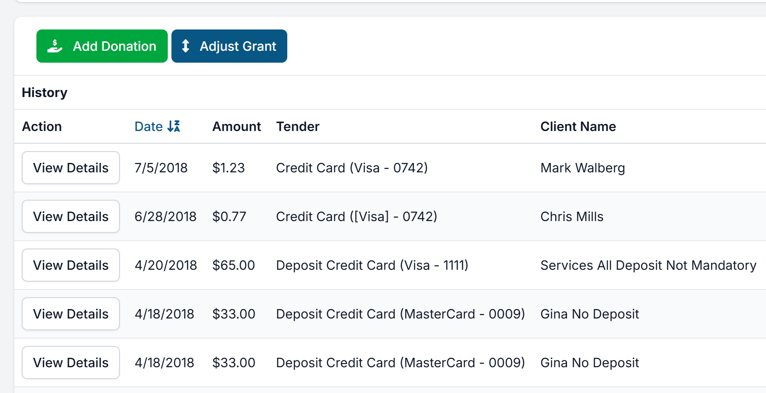Select the 7/5/2018 date cell
Image resolution: width=766 pixels, height=393 pixels.
pos(161,167)
